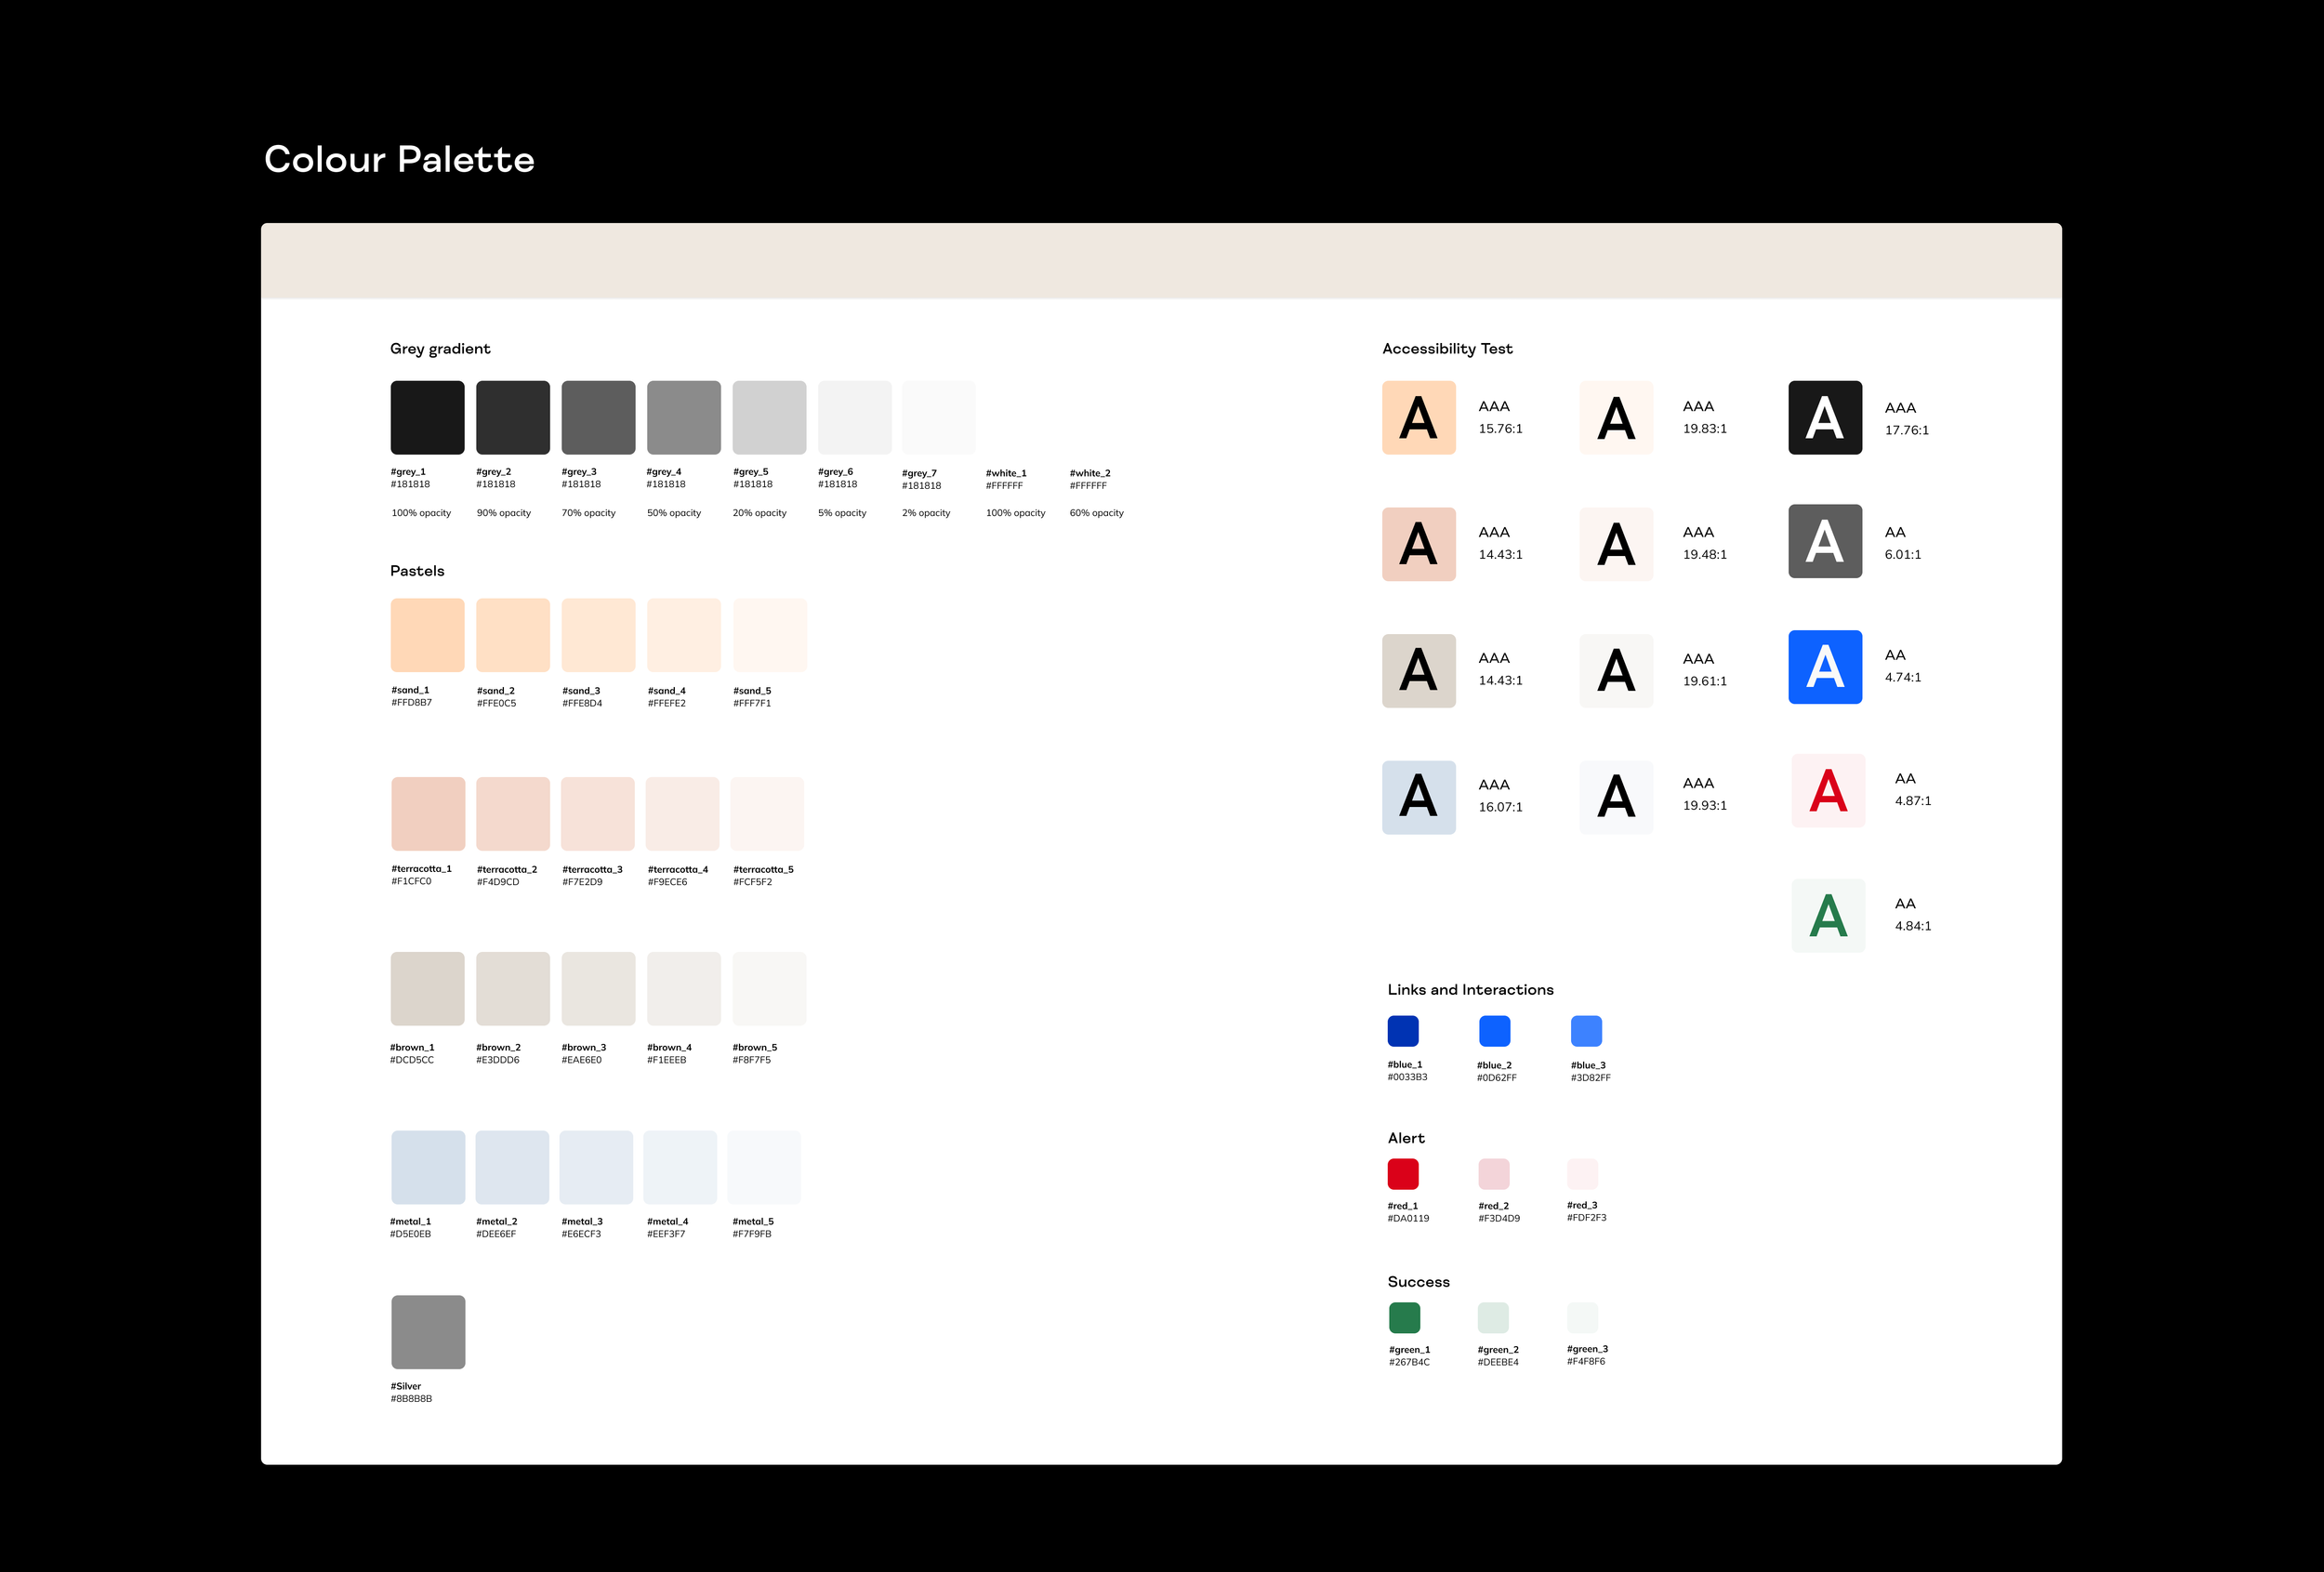Click the brown_4 swatch

tap(684, 989)
